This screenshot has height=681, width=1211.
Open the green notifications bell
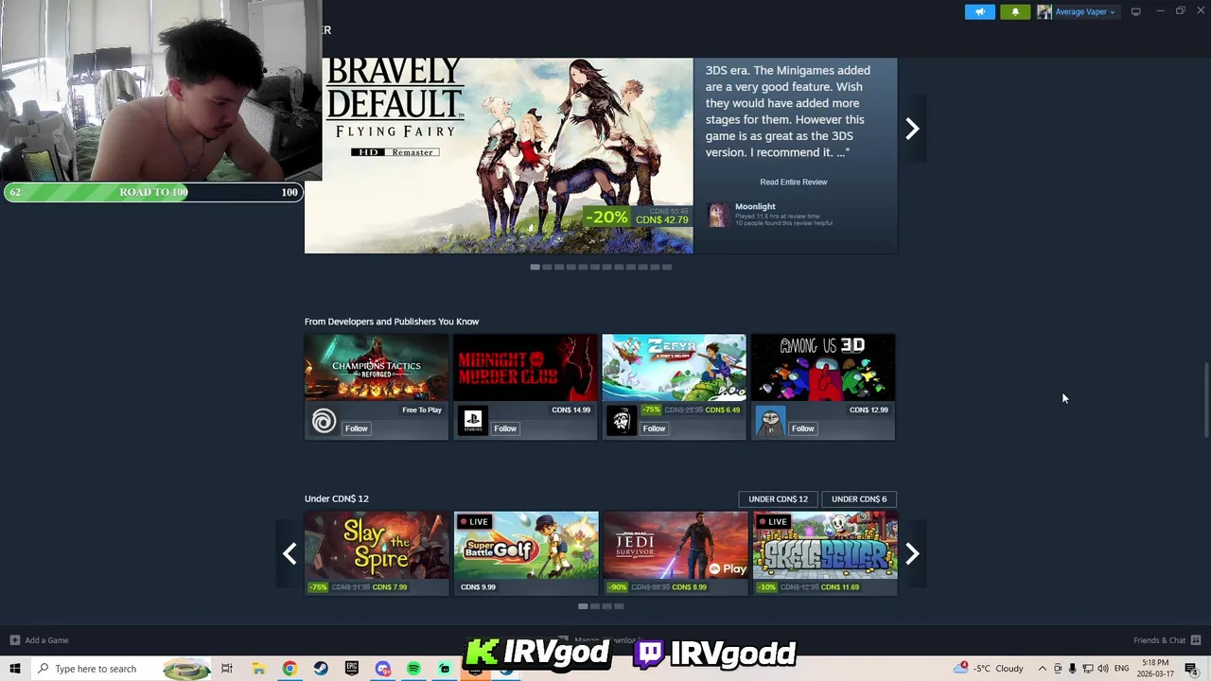click(1015, 11)
